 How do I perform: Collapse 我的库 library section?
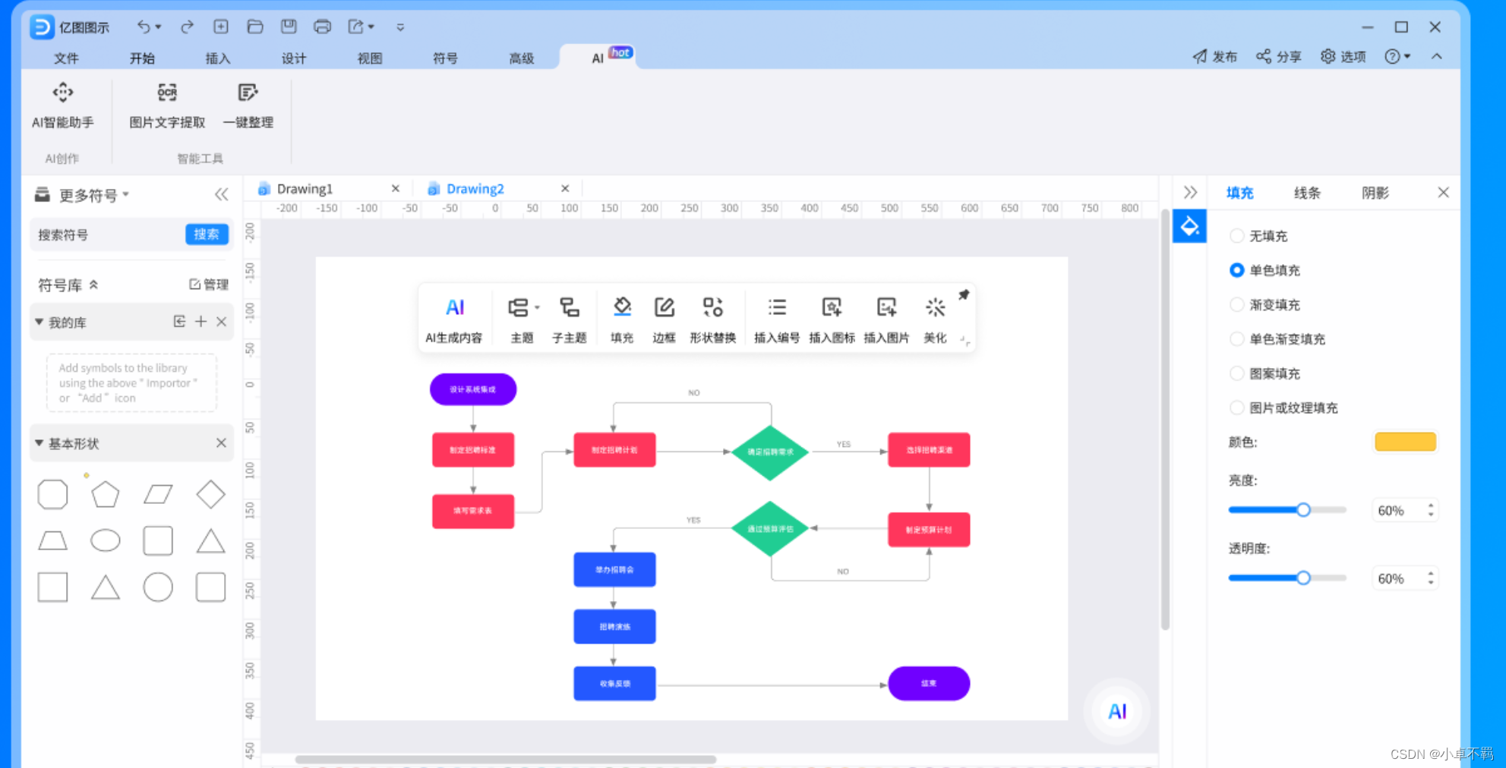[39, 322]
